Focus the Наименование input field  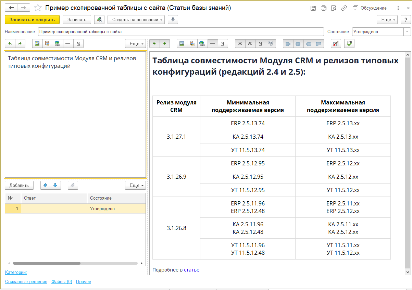pyautogui.click(x=181, y=31)
